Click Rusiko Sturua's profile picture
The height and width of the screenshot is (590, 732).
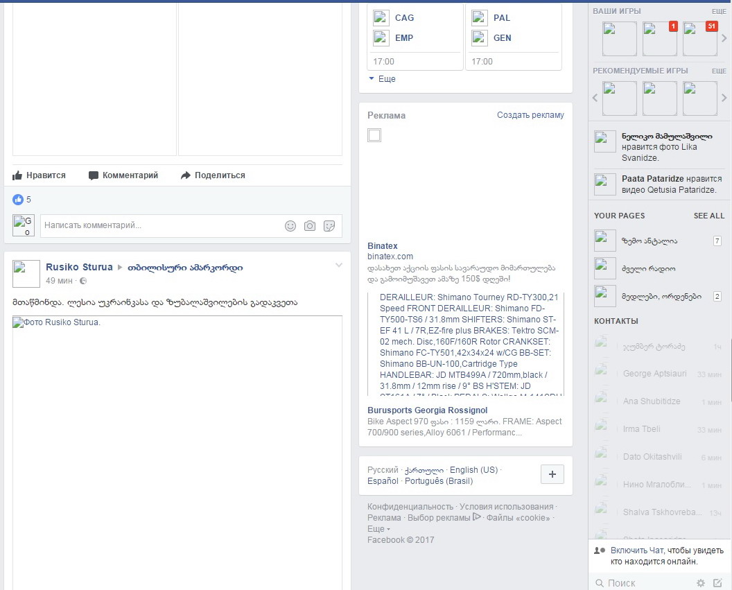point(26,274)
